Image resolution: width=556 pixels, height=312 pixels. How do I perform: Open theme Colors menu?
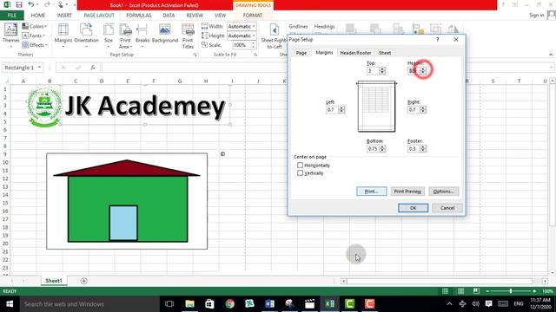[x=35, y=27]
